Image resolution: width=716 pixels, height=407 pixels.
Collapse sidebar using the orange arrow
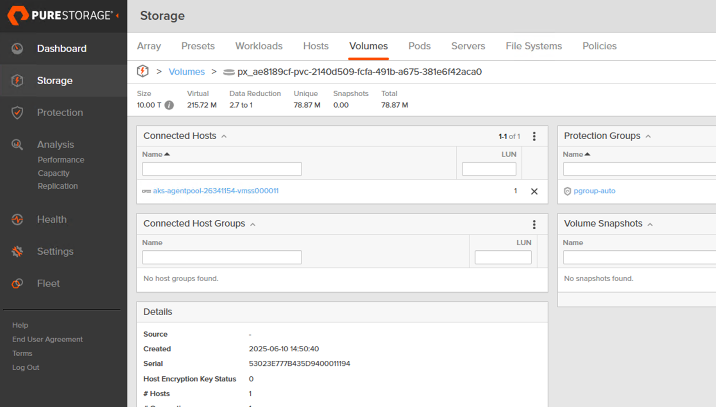(118, 16)
